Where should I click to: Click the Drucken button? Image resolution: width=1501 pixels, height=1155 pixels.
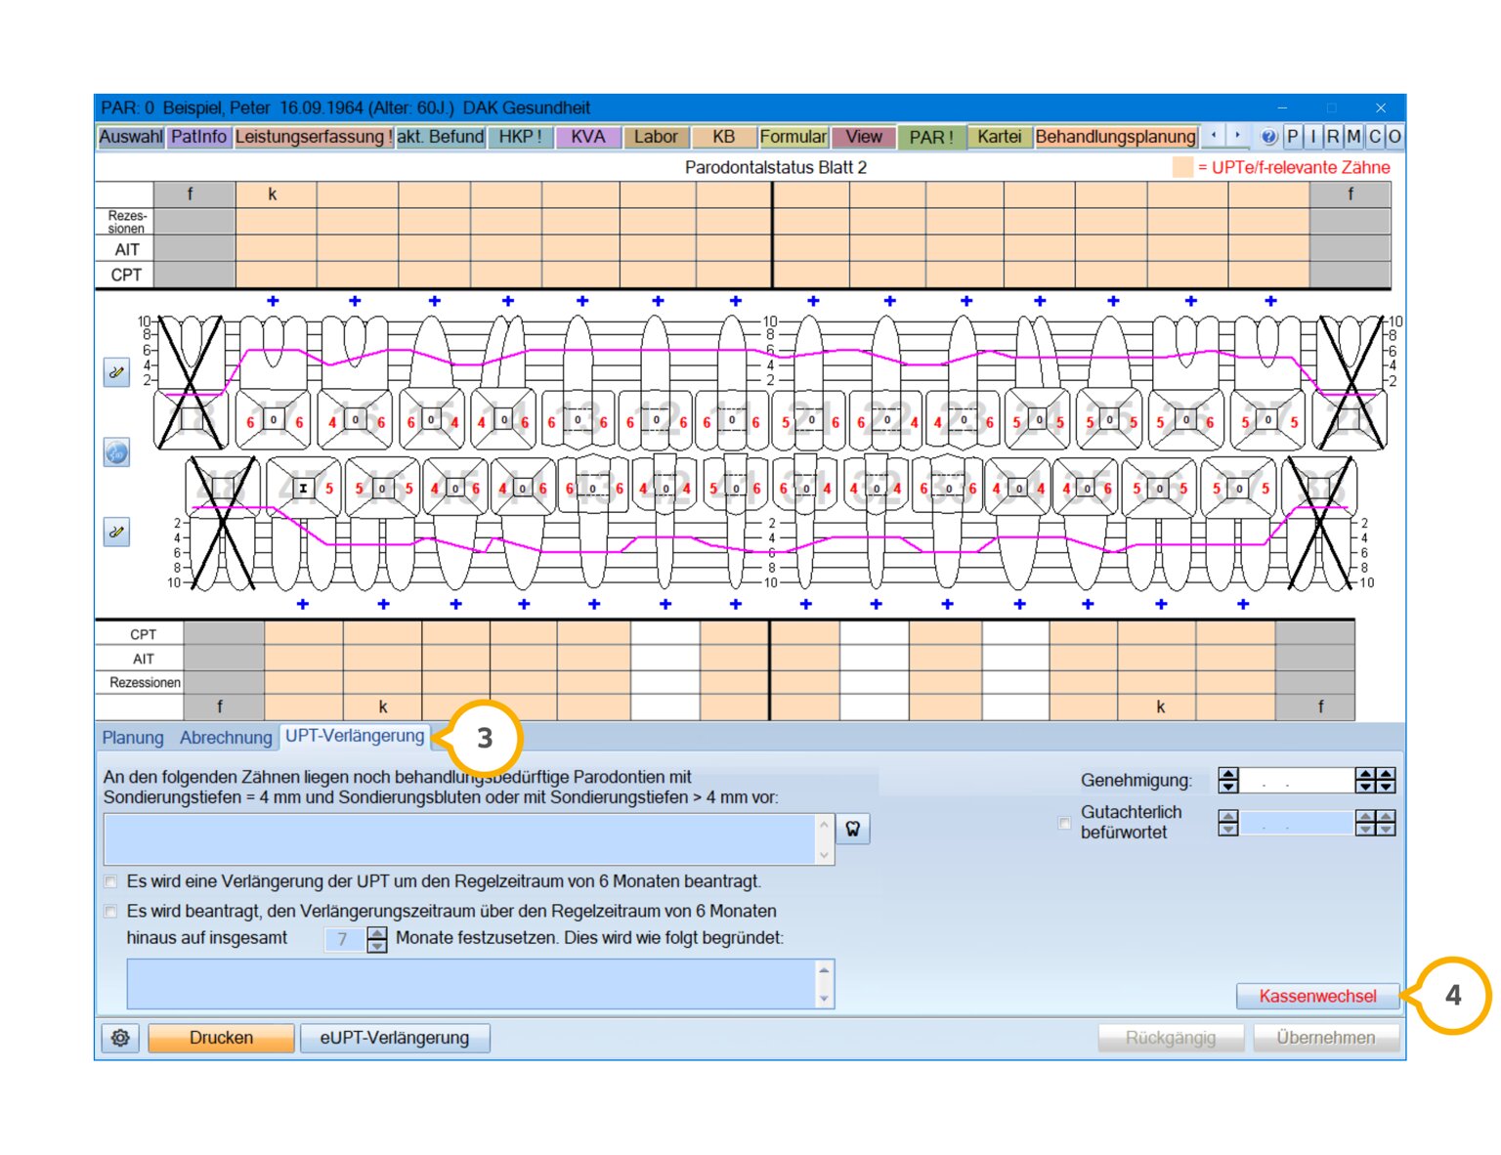tap(221, 1038)
